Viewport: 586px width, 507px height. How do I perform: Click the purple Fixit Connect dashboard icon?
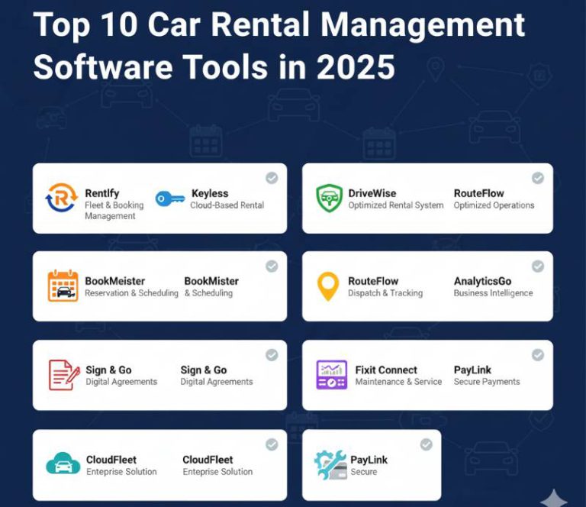[x=331, y=375]
